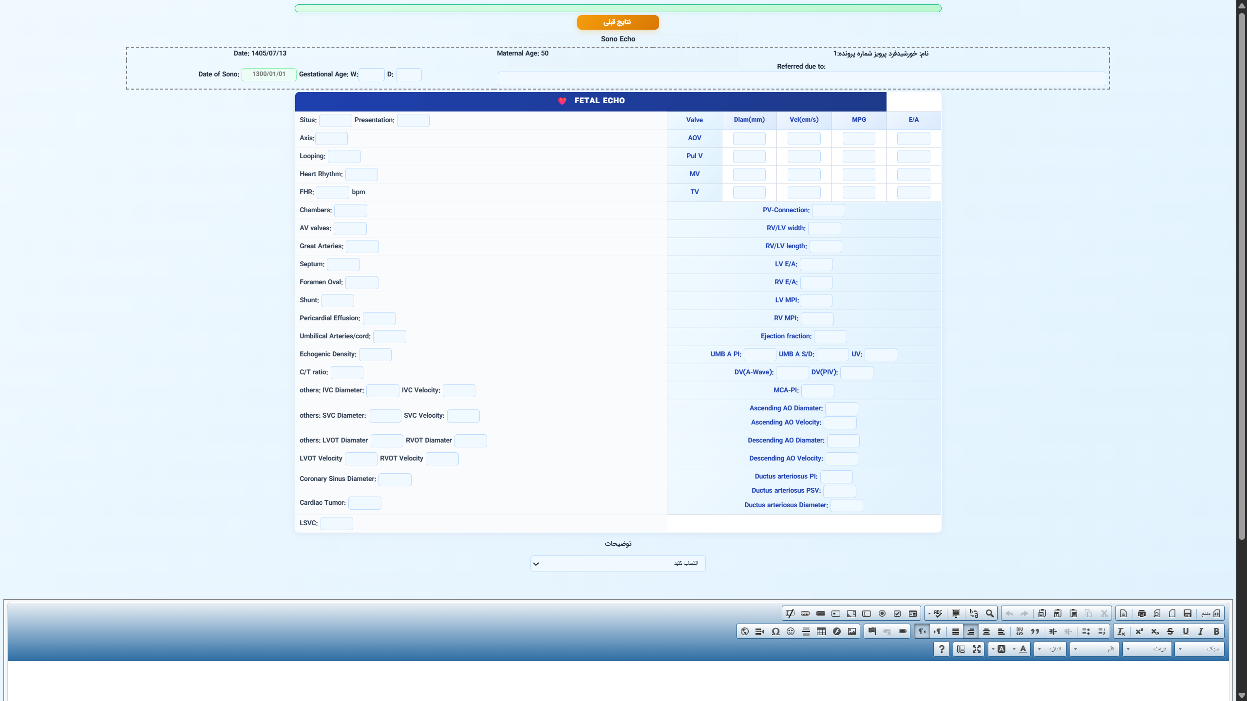Open the background color picker
The height and width of the screenshot is (701, 1247).
(x=999, y=649)
